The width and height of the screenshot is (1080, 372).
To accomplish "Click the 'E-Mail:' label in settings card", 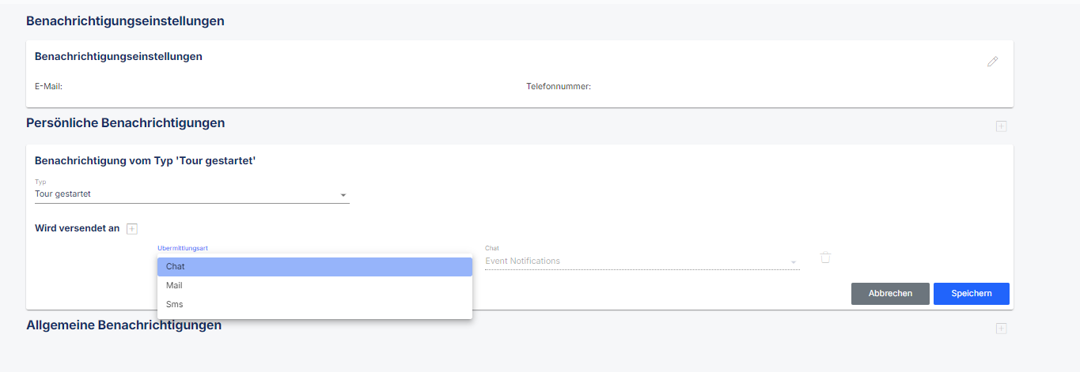I will [48, 86].
